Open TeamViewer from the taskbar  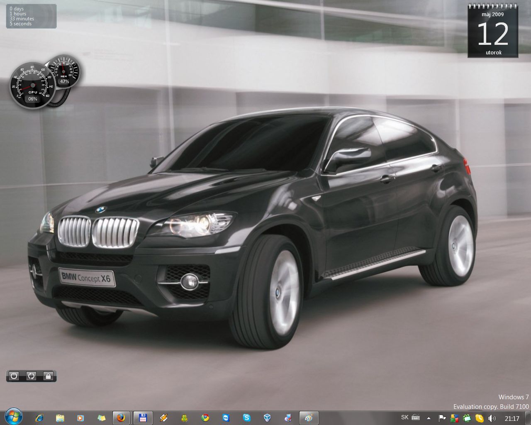[x=226, y=418]
